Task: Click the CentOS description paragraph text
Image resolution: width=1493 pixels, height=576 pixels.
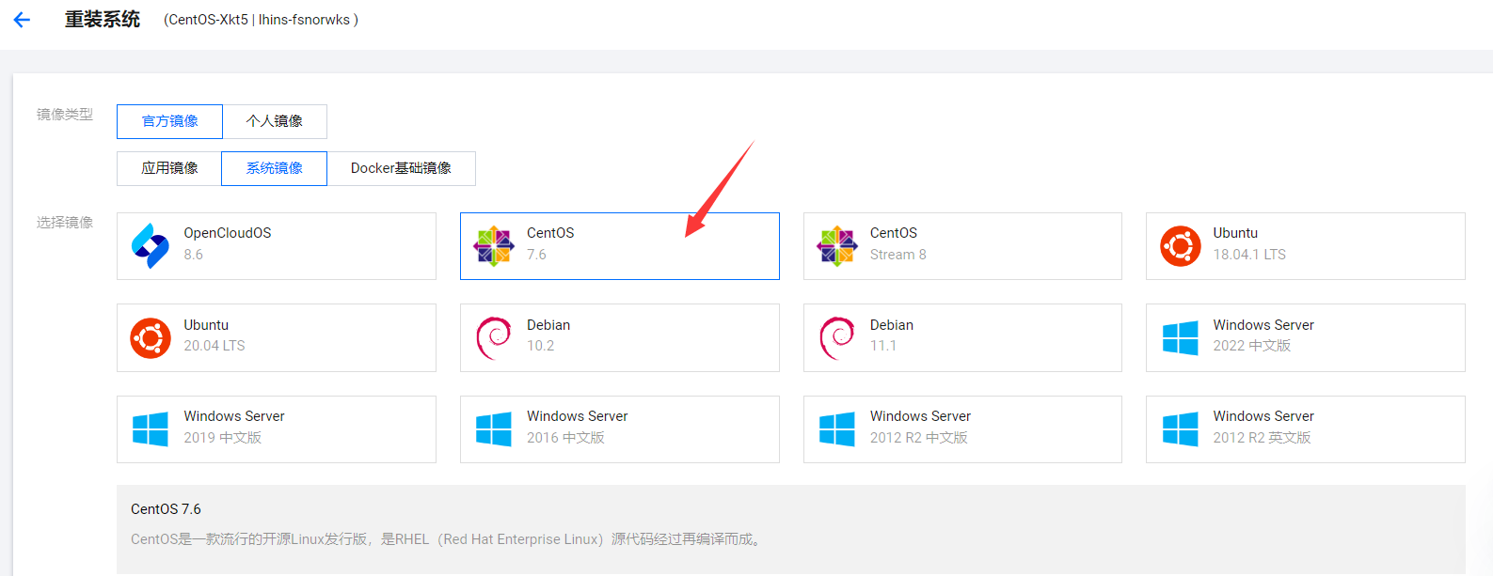Action: coord(448,539)
